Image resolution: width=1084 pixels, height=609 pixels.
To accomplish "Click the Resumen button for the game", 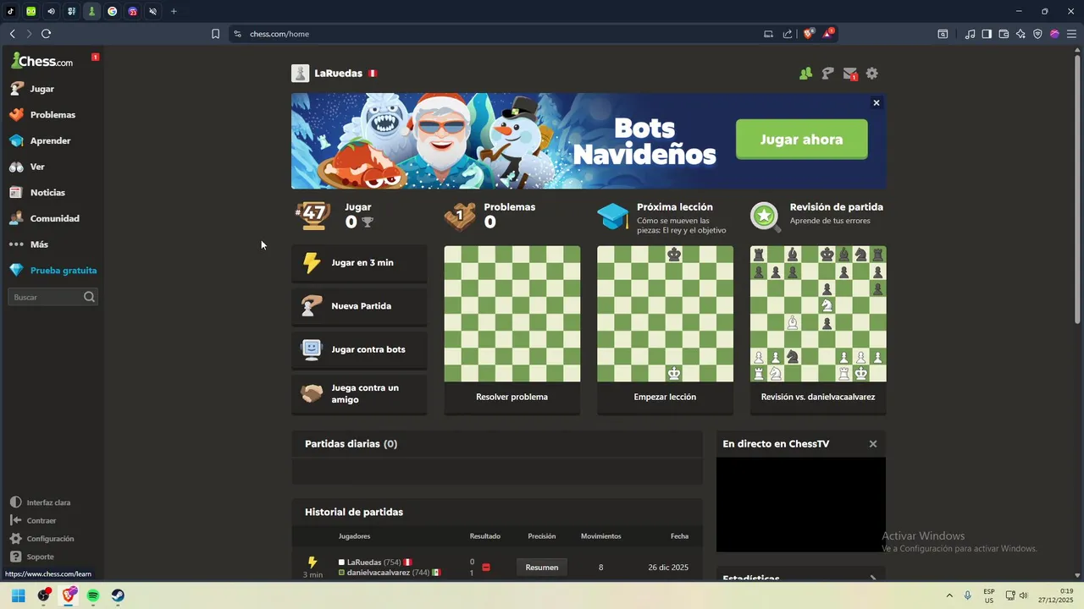I will tap(542, 568).
